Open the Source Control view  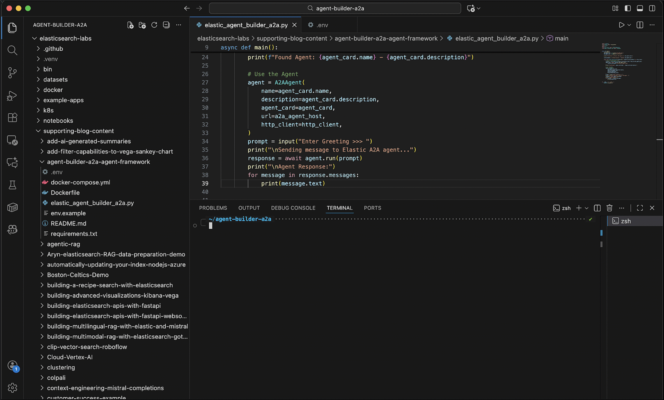pyautogui.click(x=12, y=72)
